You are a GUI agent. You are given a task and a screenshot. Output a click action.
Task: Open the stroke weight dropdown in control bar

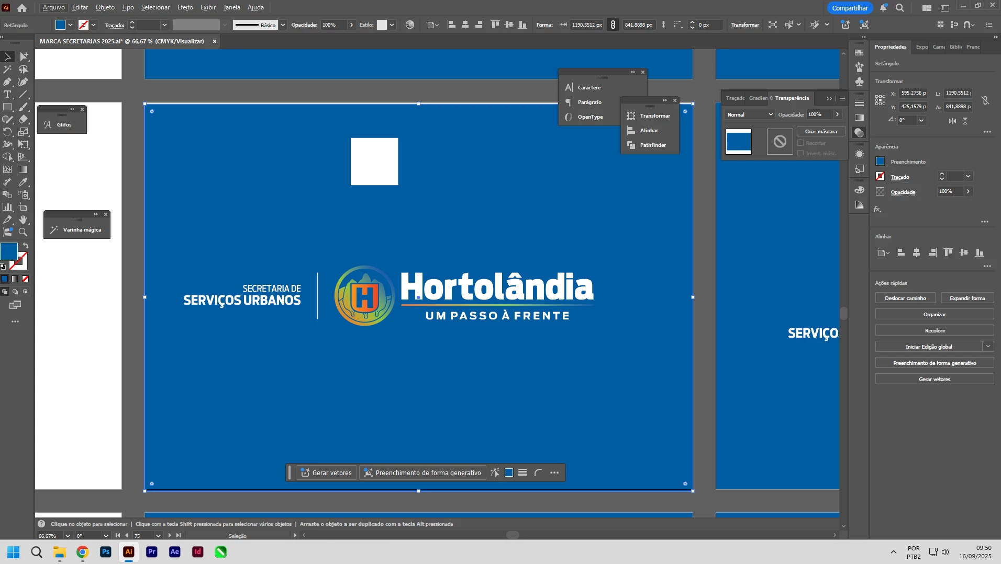click(x=164, y=25)
